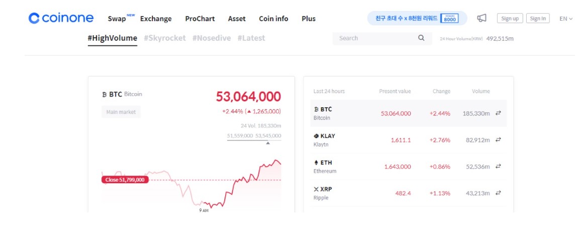Click the 1,643,000 ETH value

pos(398,167)
